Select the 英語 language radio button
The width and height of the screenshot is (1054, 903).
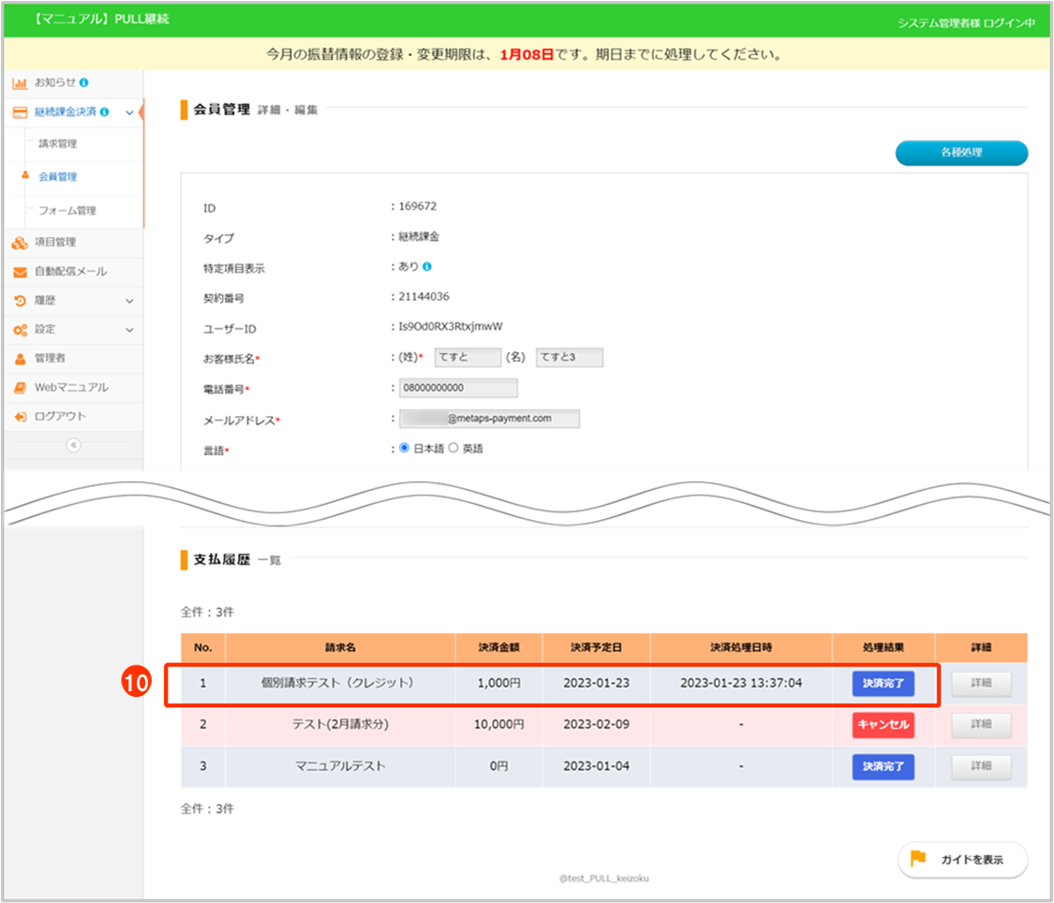pos(453,449)
